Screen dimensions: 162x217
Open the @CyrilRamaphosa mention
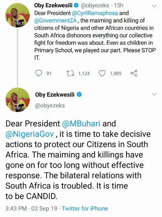[95, 13]
